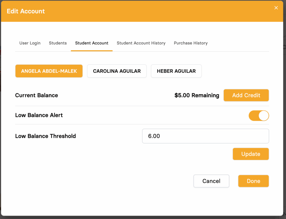Go to Student Account History tab

tap(141, 43)
